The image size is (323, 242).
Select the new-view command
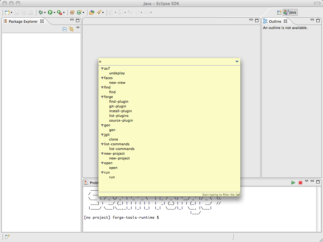[117, 83]
